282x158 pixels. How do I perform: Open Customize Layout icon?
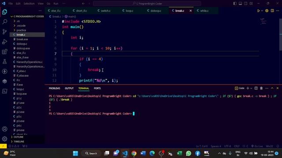coord(251,4)
